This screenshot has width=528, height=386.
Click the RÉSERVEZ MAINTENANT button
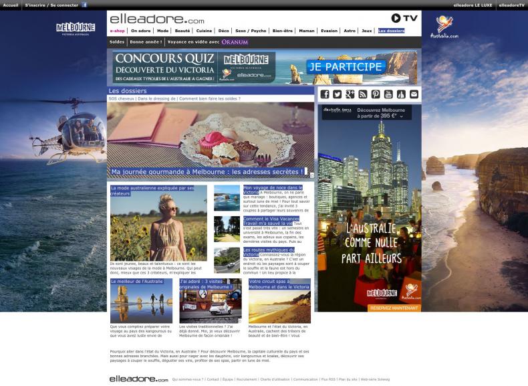(x=394, y=308)
